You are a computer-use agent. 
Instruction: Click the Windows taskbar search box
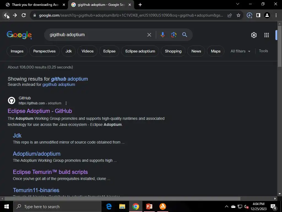pos(57,206)
